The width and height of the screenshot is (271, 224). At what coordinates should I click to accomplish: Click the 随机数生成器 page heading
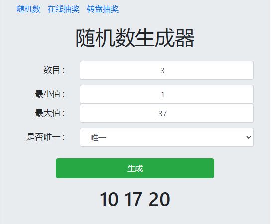click(x=135, y=38)
